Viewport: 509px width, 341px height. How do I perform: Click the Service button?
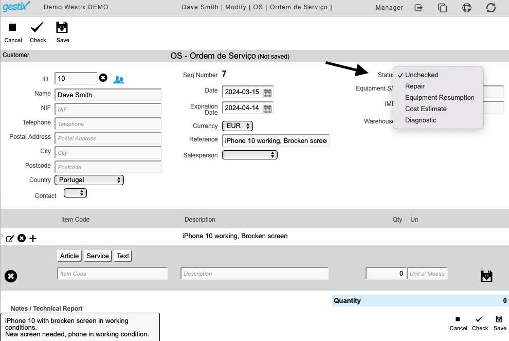click(98, 256)
